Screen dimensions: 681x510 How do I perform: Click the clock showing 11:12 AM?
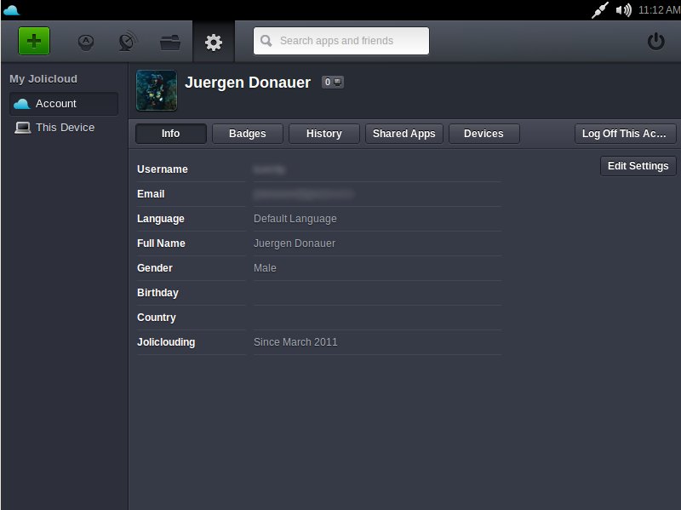(x=659, y=10)
